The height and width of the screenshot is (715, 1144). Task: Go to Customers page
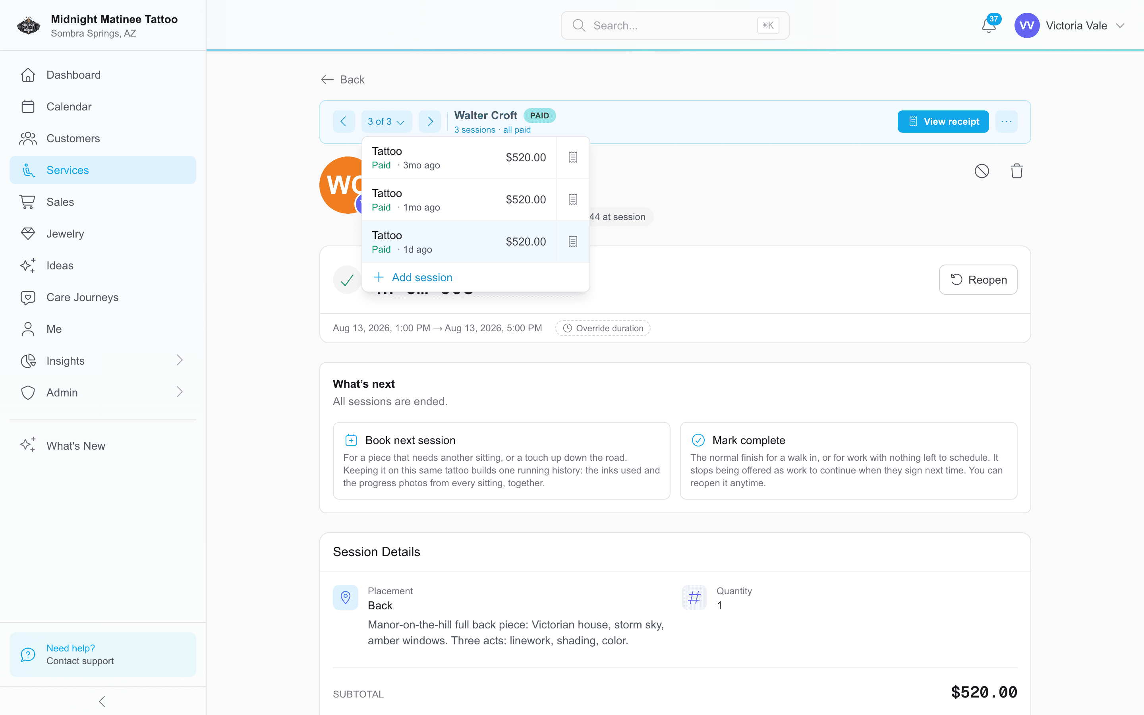(x=102, y=139)
